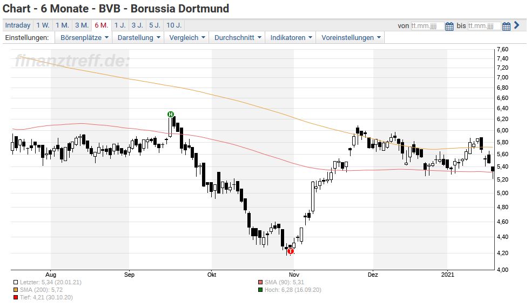Focus the 'bis' end date field
Image resolution: width=531 pixels, height=307 pixels.
pyautogui.click(x=484, y=26)
